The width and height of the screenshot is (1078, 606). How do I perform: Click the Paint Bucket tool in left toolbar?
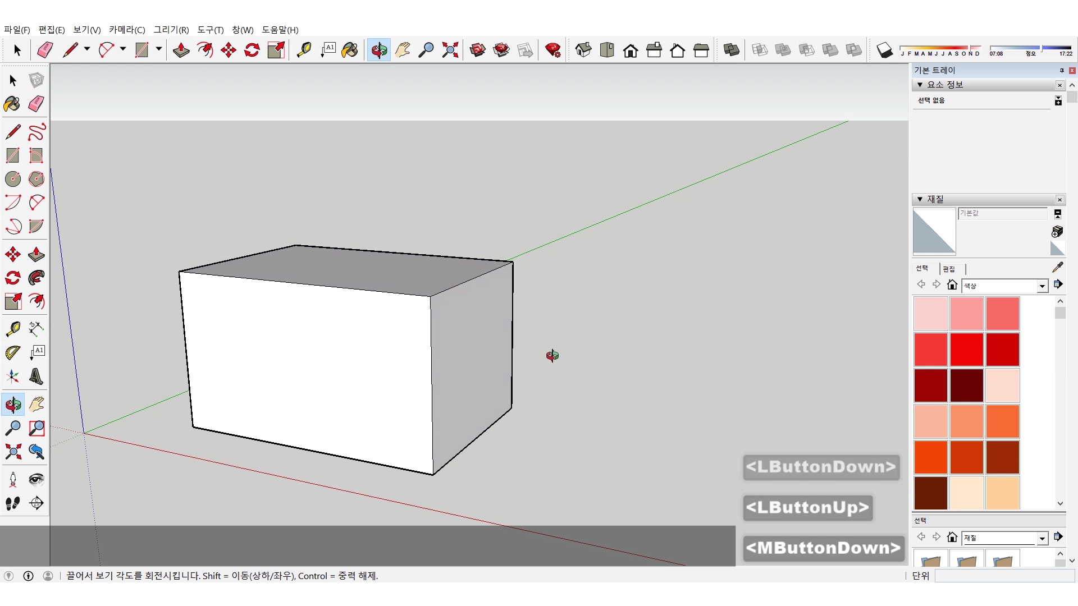pyautogui.click(x=12, y=104)
